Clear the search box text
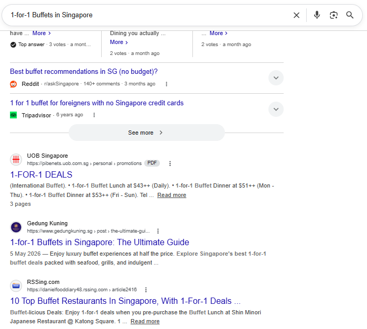Image resolution: width=367 pixels, height=329 pixels. tap(296, 15)
